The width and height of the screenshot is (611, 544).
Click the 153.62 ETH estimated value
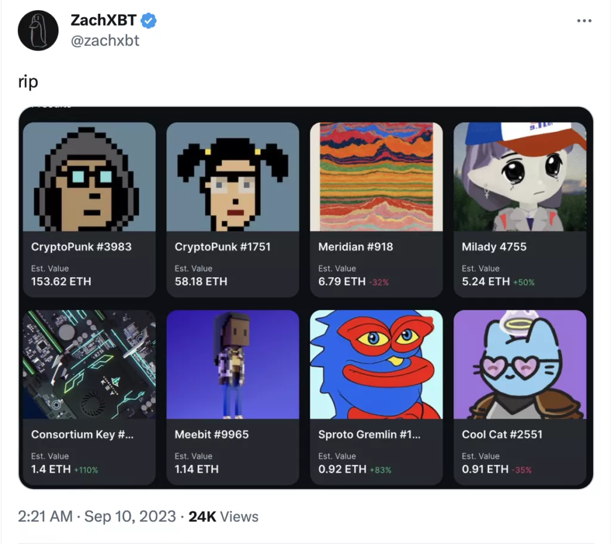61,282
